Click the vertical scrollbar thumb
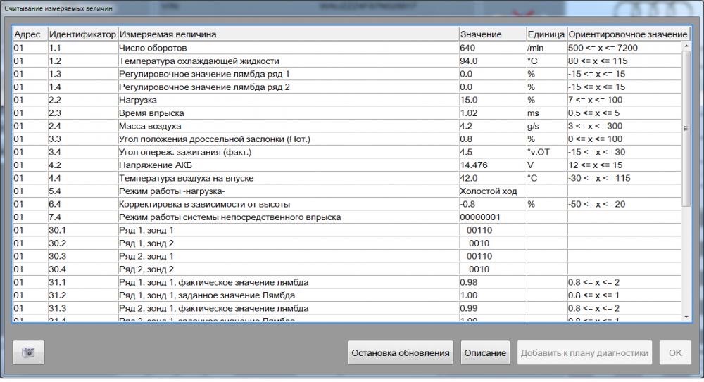The image size is (704, 382). pyautogui.click(x=686, y=128)
